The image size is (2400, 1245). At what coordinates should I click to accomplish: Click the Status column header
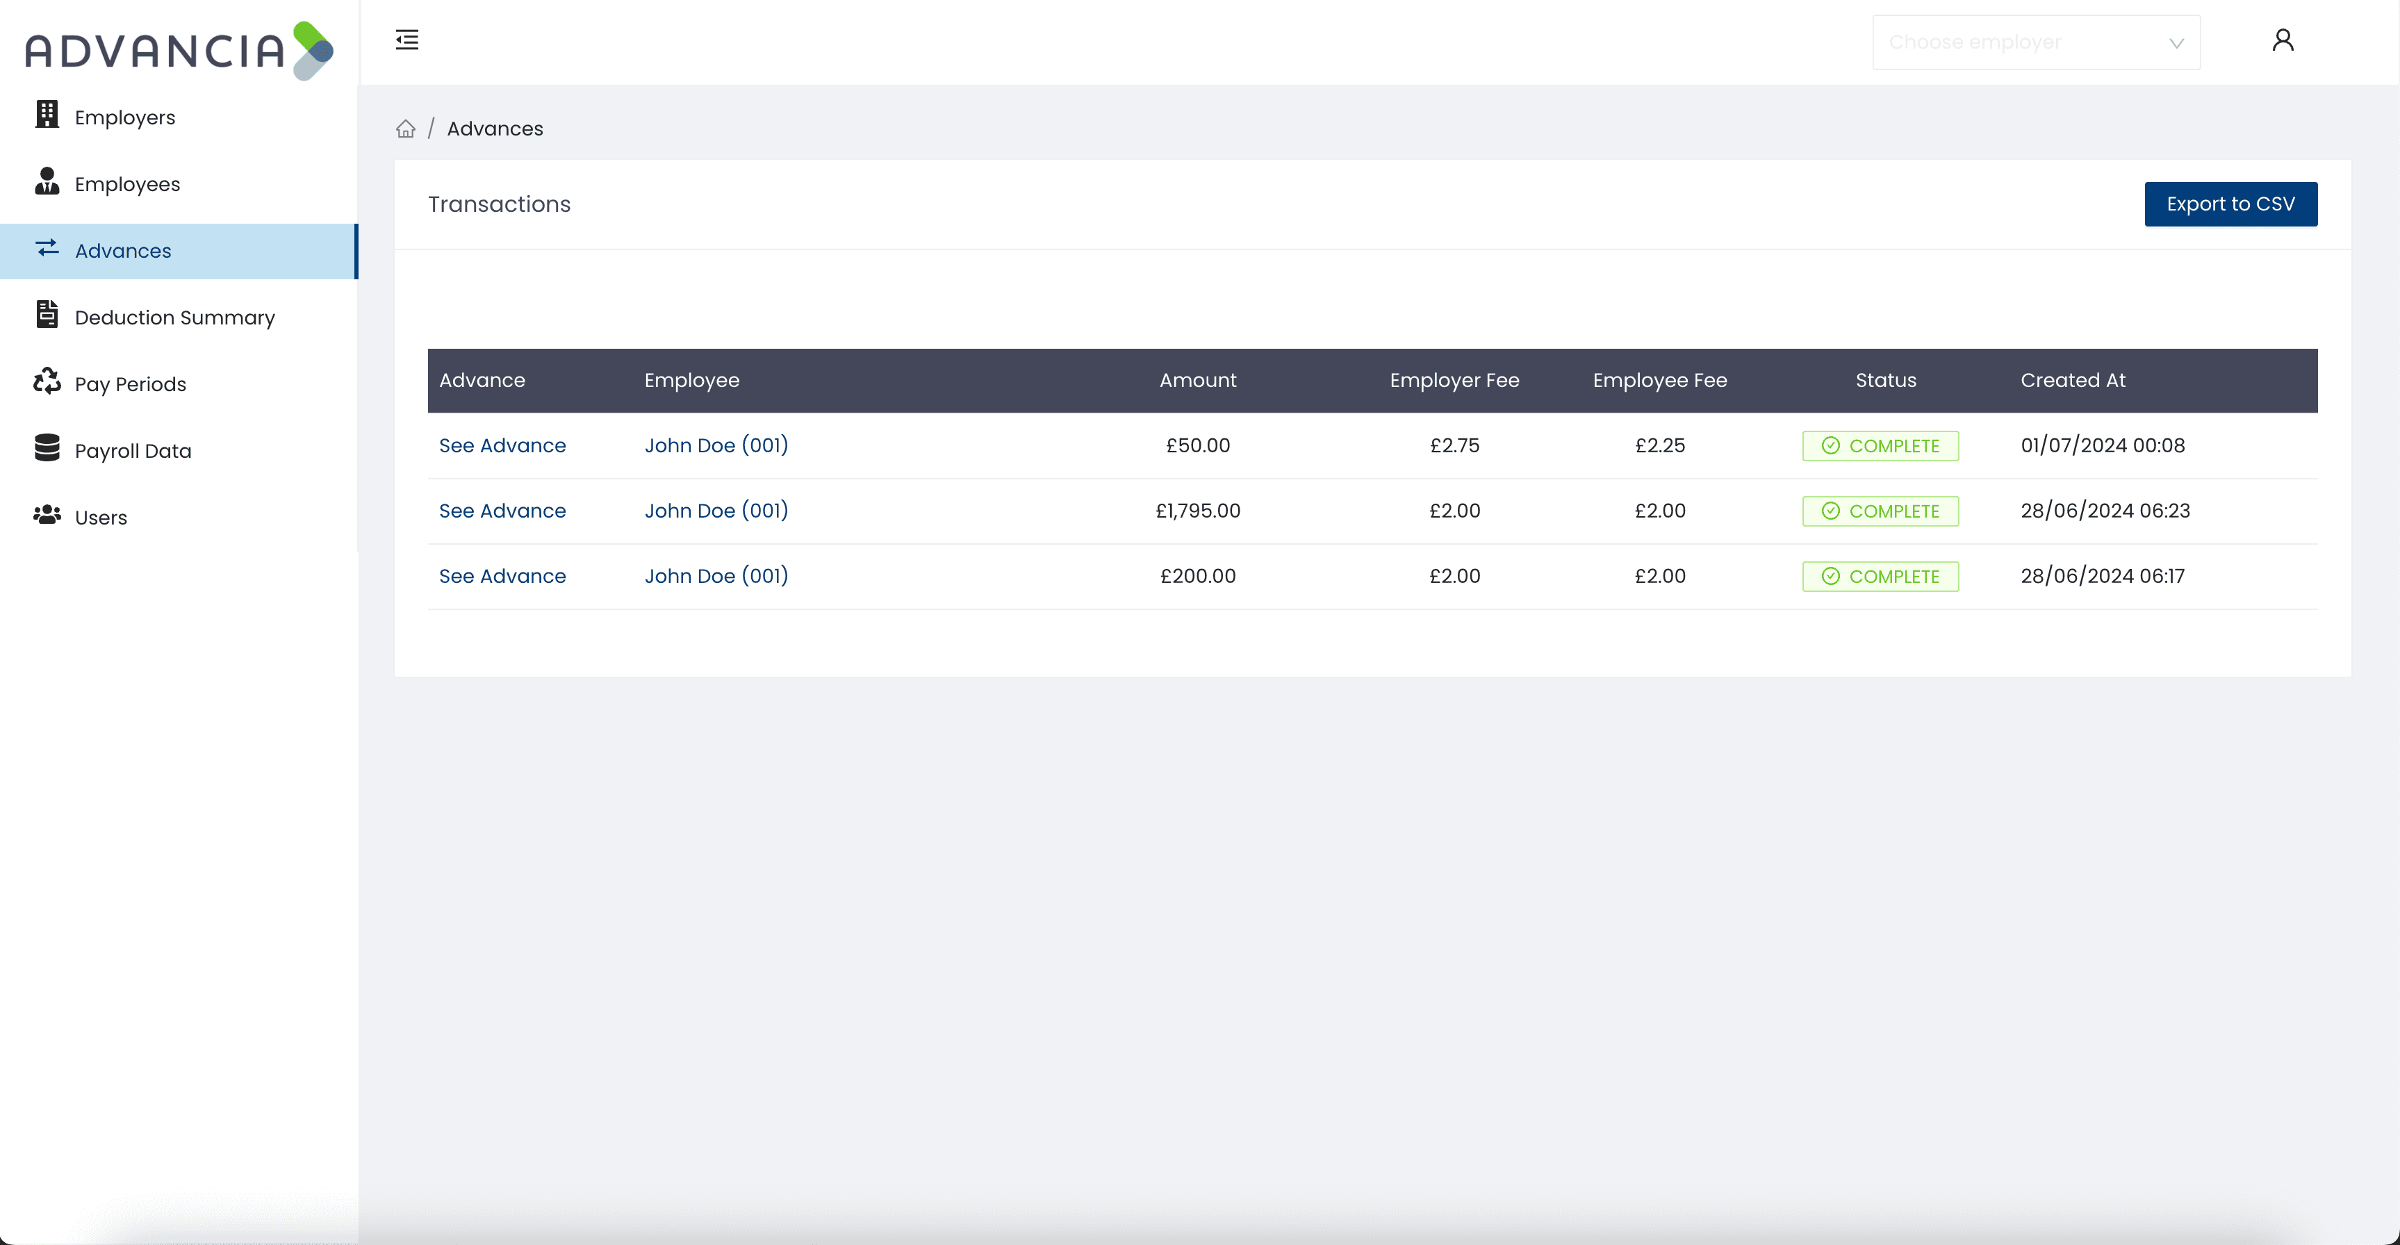click(x=1886, y=380)
